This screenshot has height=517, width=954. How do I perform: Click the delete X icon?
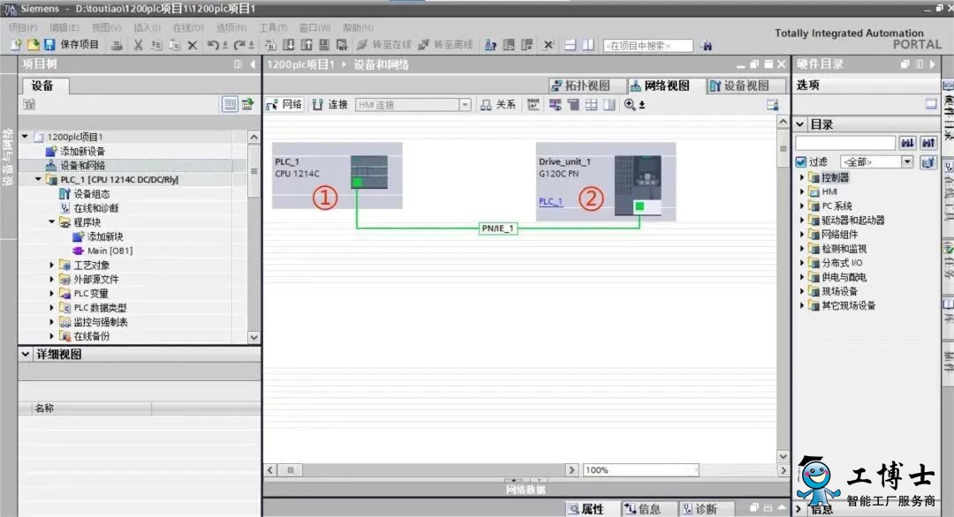coord(193,45)
